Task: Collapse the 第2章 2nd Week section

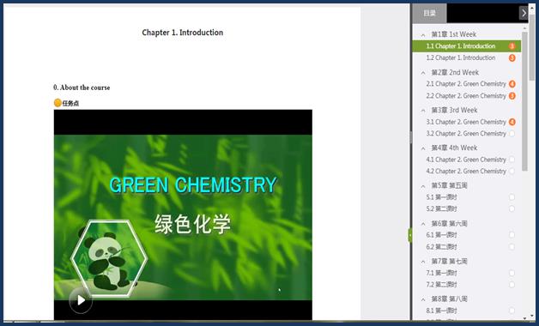Action: pos(423,73)
